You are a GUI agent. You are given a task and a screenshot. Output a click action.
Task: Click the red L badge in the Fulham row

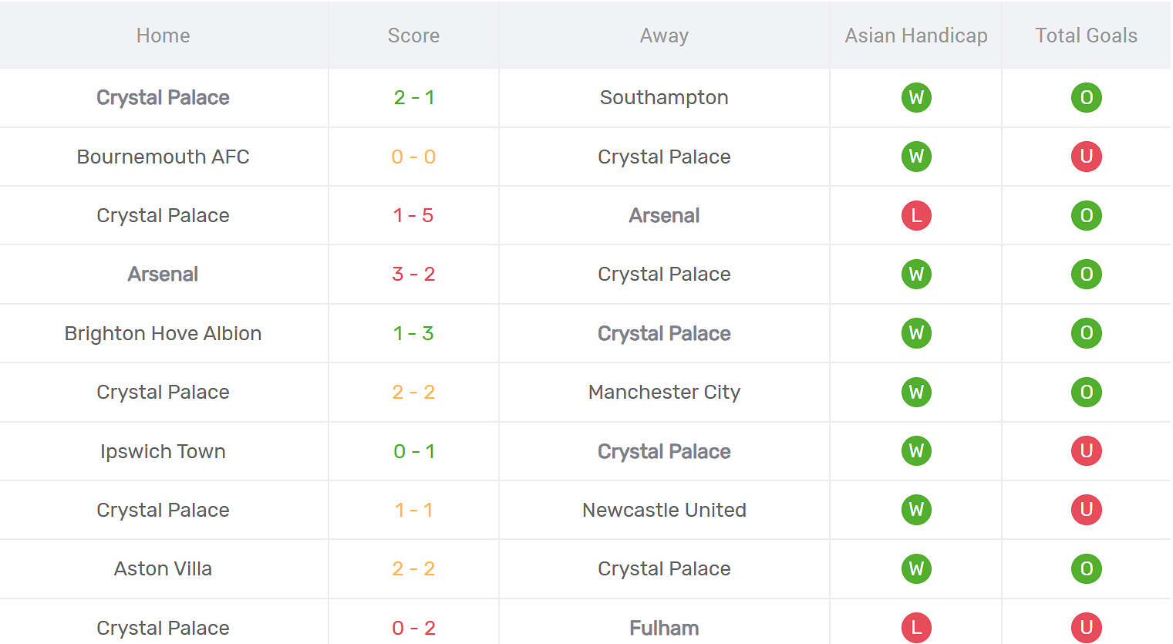[916, 628]
